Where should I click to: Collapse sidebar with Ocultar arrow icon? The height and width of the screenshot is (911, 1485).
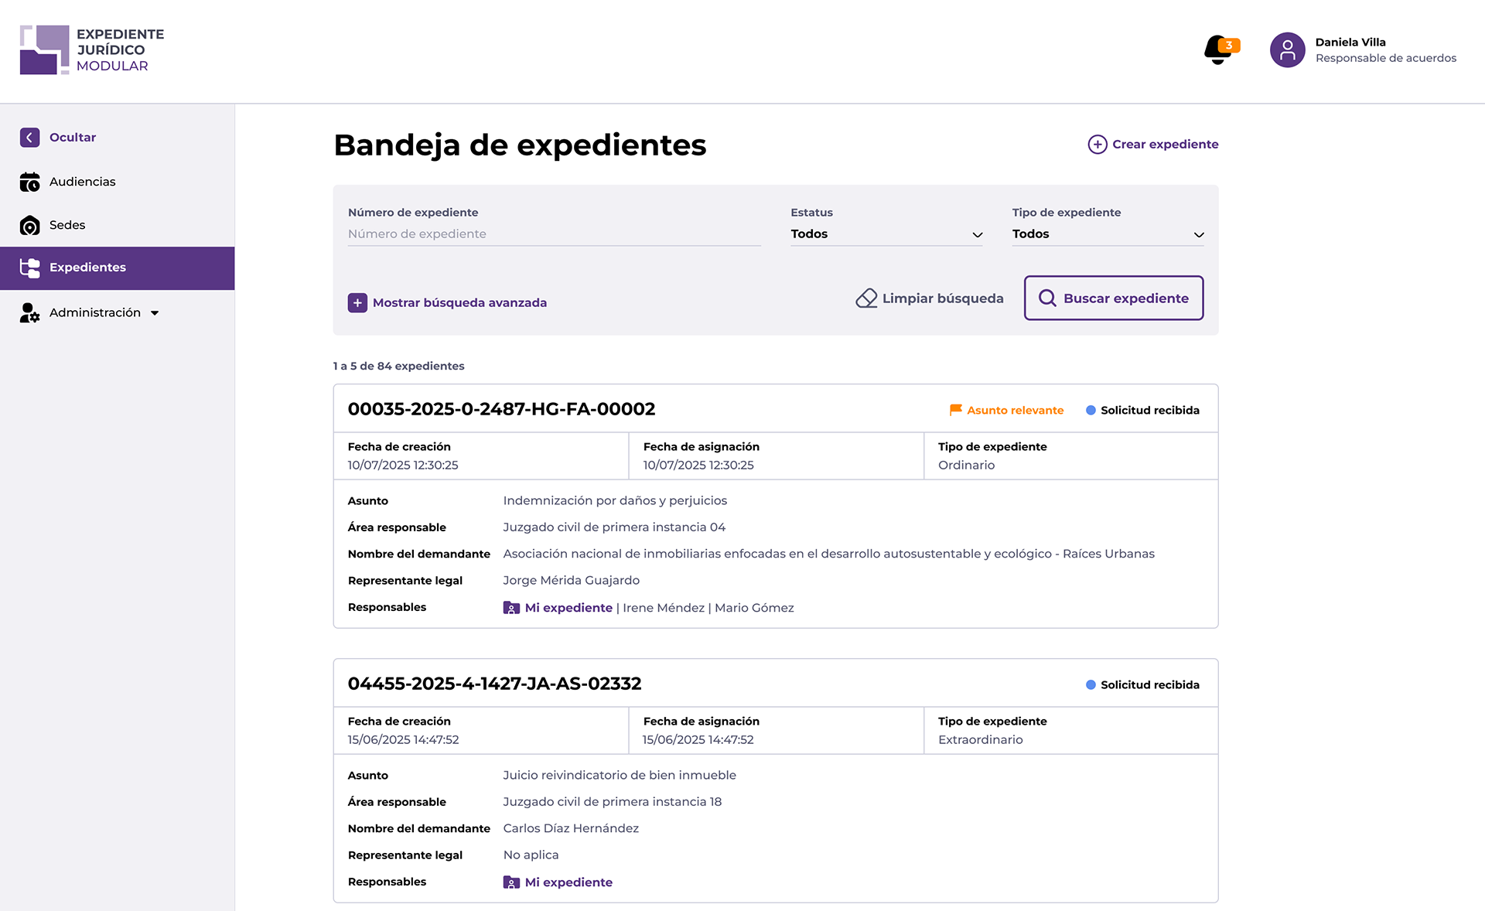click(x=29, y=138)
